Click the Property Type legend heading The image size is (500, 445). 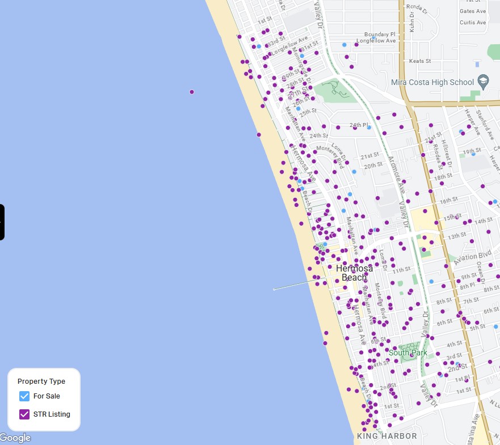click(41, 382)
